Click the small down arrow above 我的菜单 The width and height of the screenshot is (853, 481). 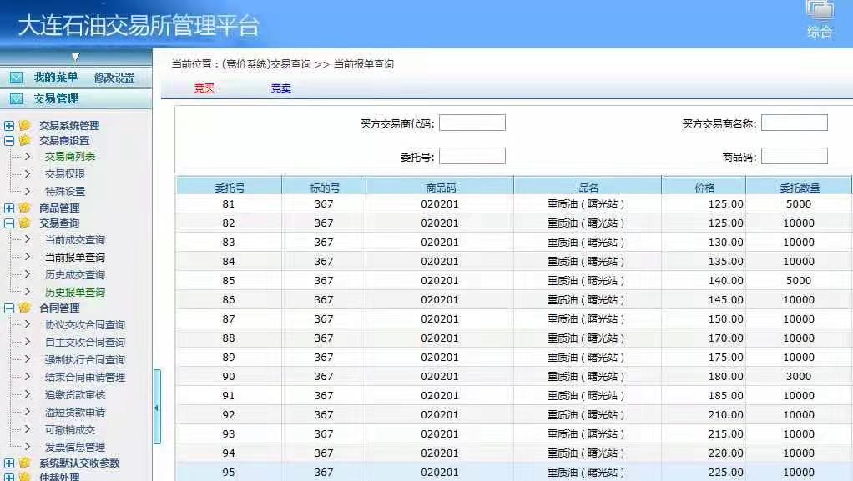pyautogui.click(x=75, y=58)
